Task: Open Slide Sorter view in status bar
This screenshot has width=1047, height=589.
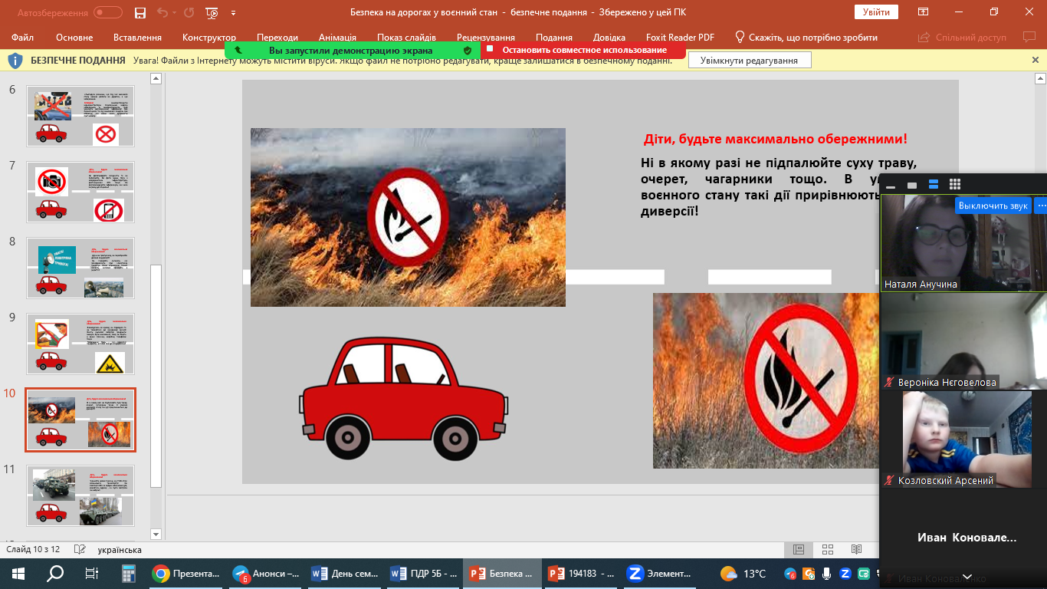Action: coord(827,550)
